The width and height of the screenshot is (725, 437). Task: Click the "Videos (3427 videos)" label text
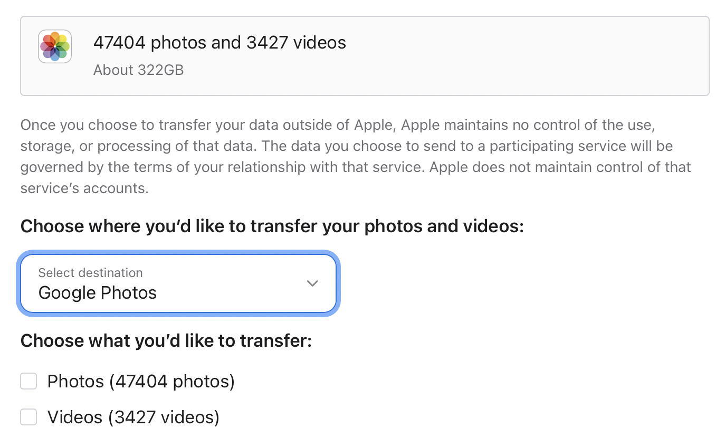click(x=133, y=417)
